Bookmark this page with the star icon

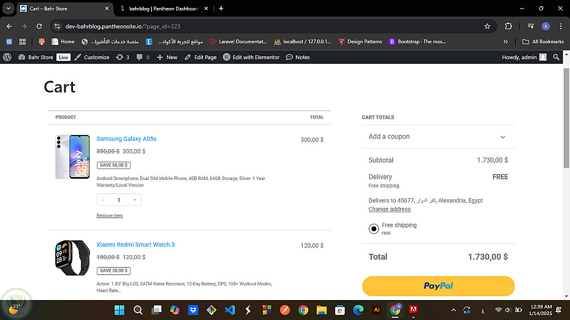click(x=487, y=26)
